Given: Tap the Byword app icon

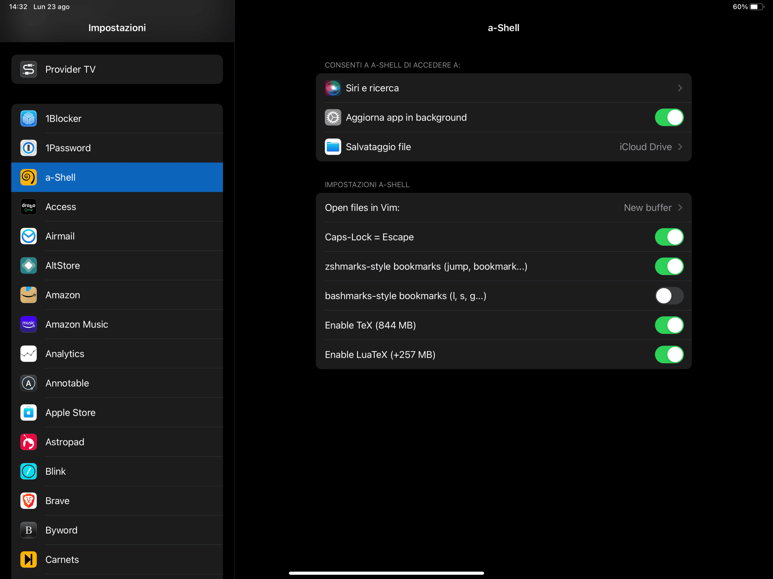Looking at the screenshot, I should [x=29, y=530].
